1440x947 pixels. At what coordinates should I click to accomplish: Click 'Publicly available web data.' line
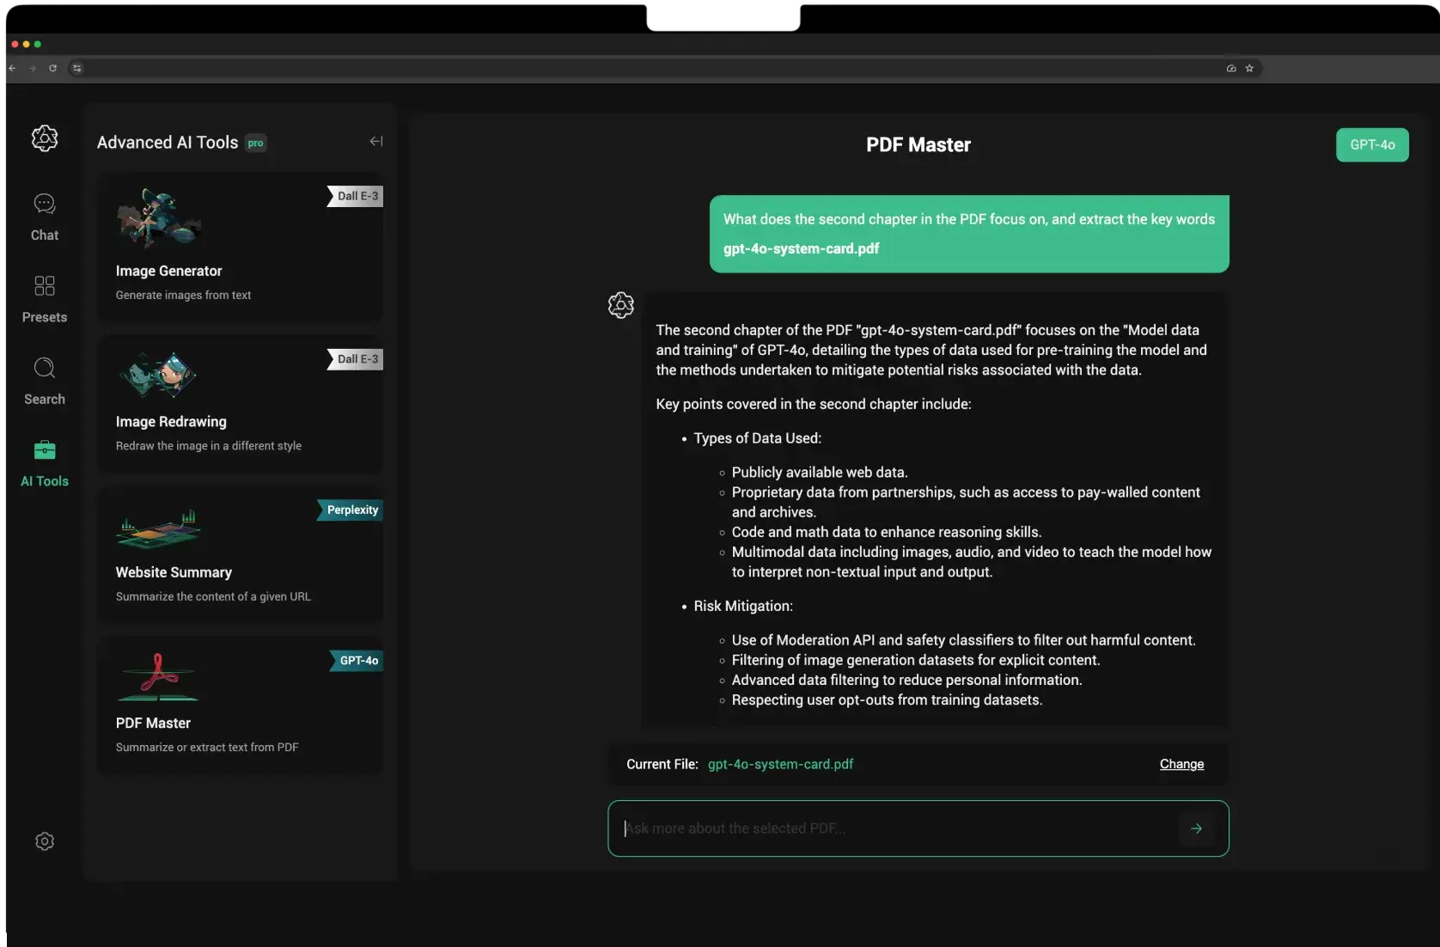point(820,472)
